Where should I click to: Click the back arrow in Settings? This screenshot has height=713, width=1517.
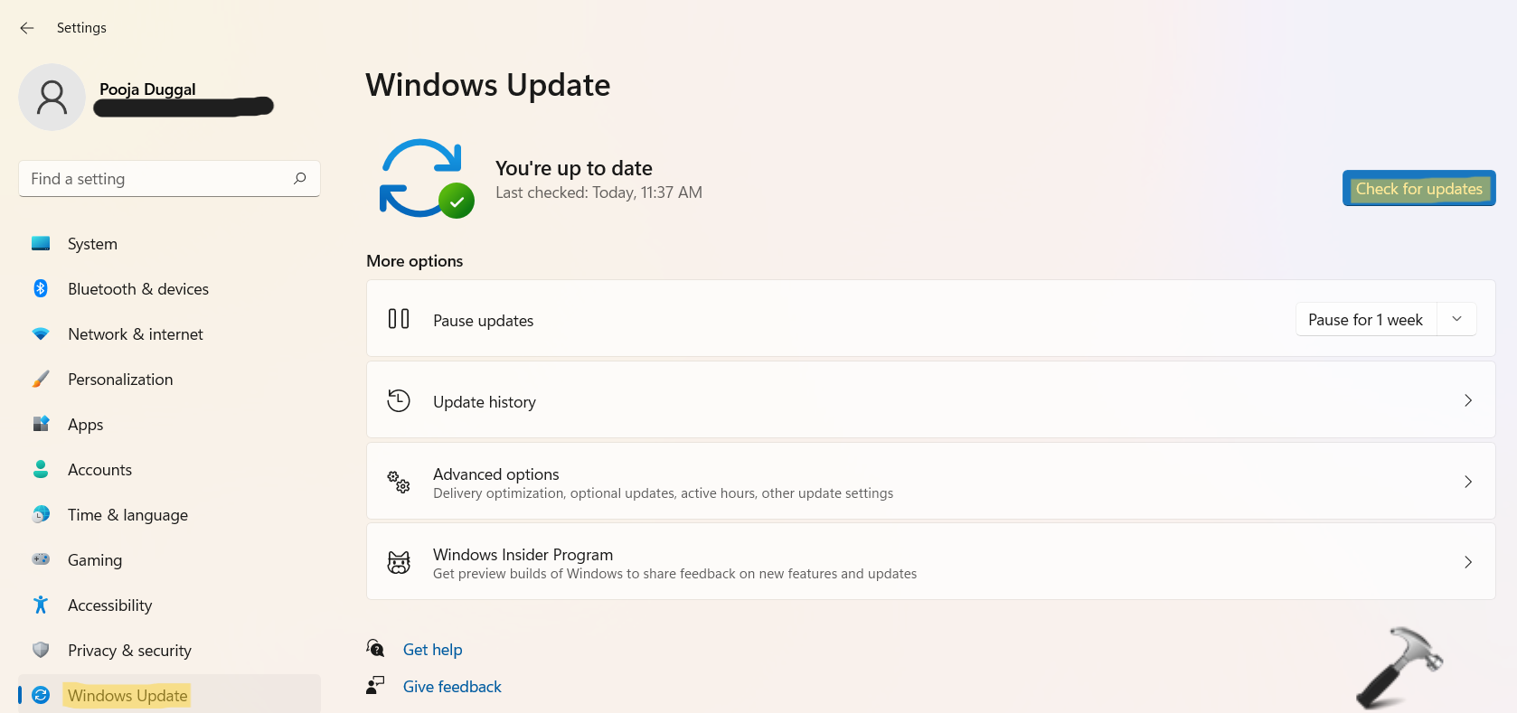(27, 28)
